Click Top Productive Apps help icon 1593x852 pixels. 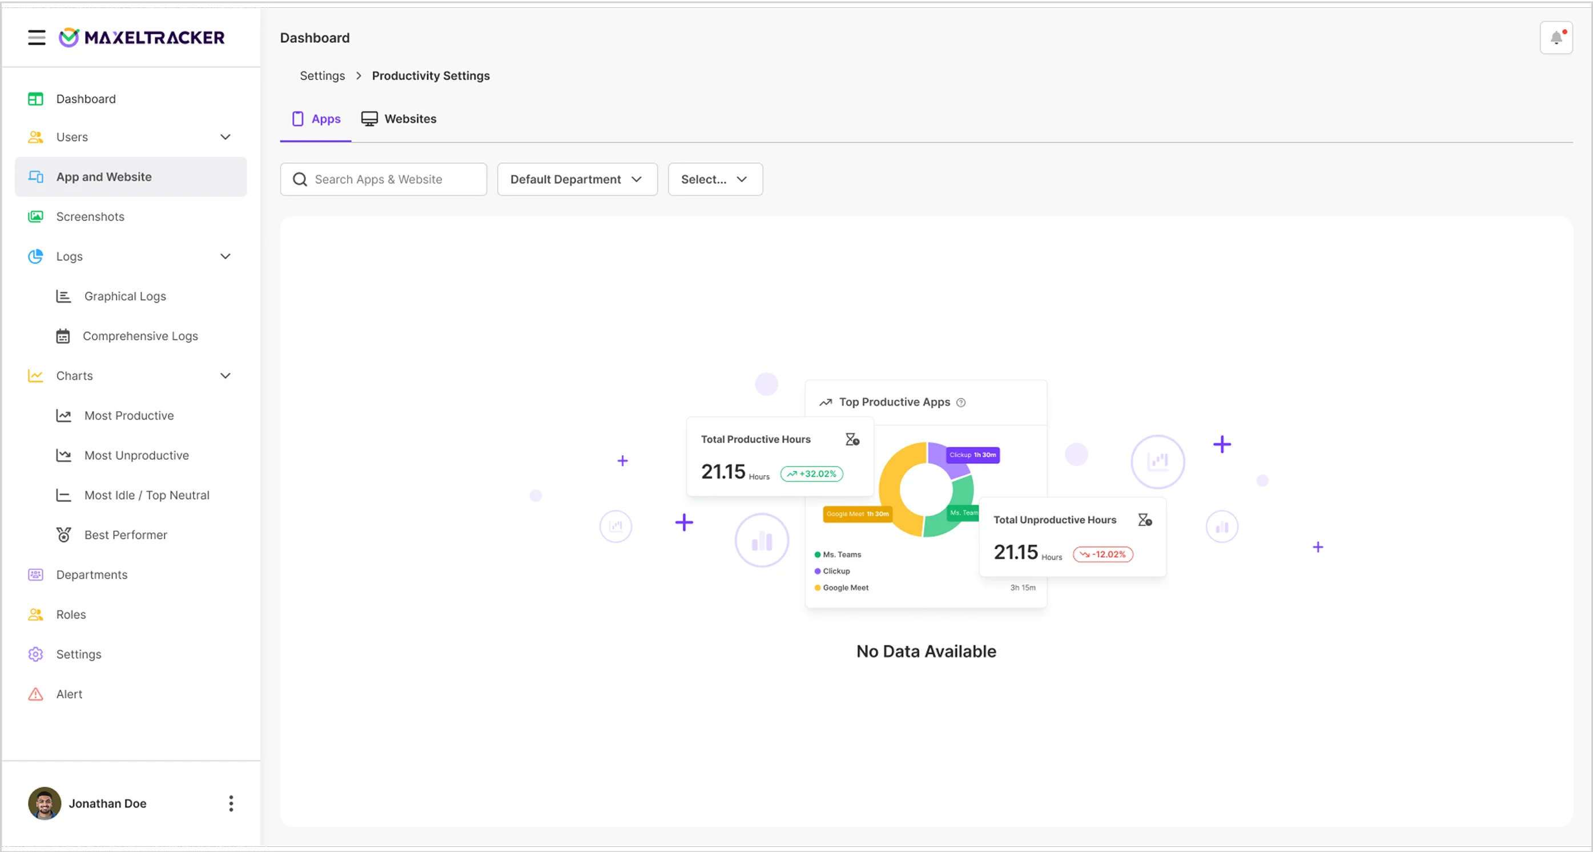tap(960, 403)
